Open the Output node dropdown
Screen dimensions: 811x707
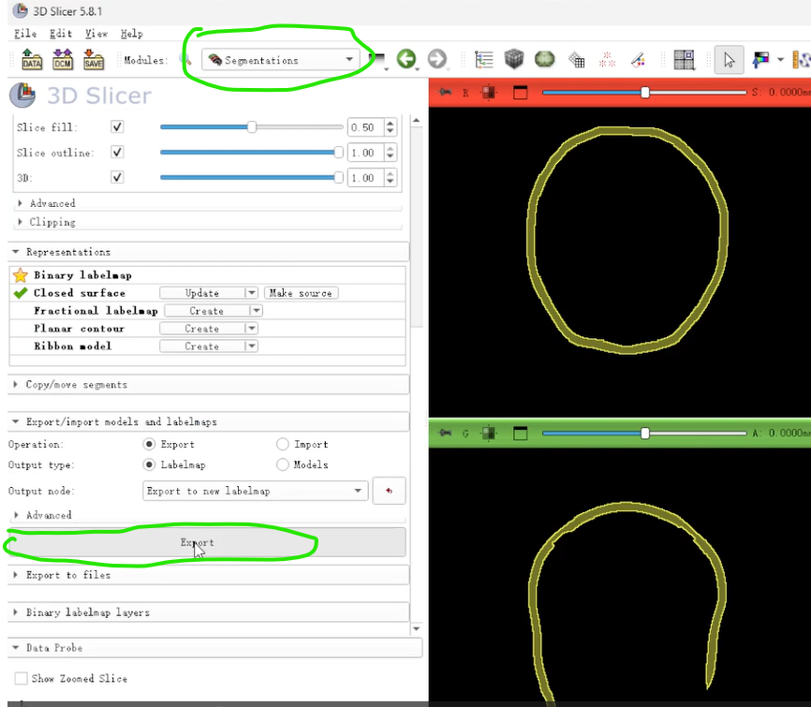[255, 491]
